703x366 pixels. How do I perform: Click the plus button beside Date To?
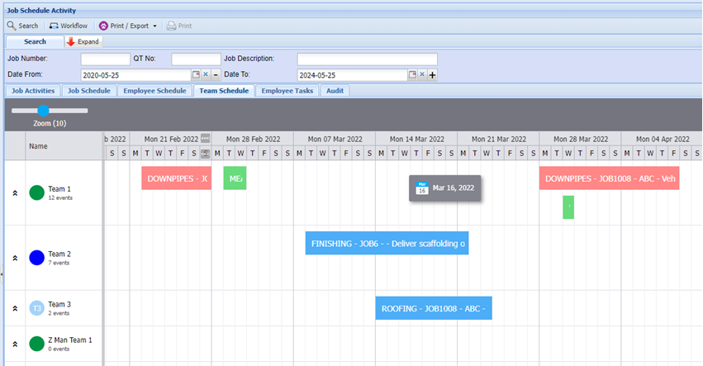[x=431, y=75]
